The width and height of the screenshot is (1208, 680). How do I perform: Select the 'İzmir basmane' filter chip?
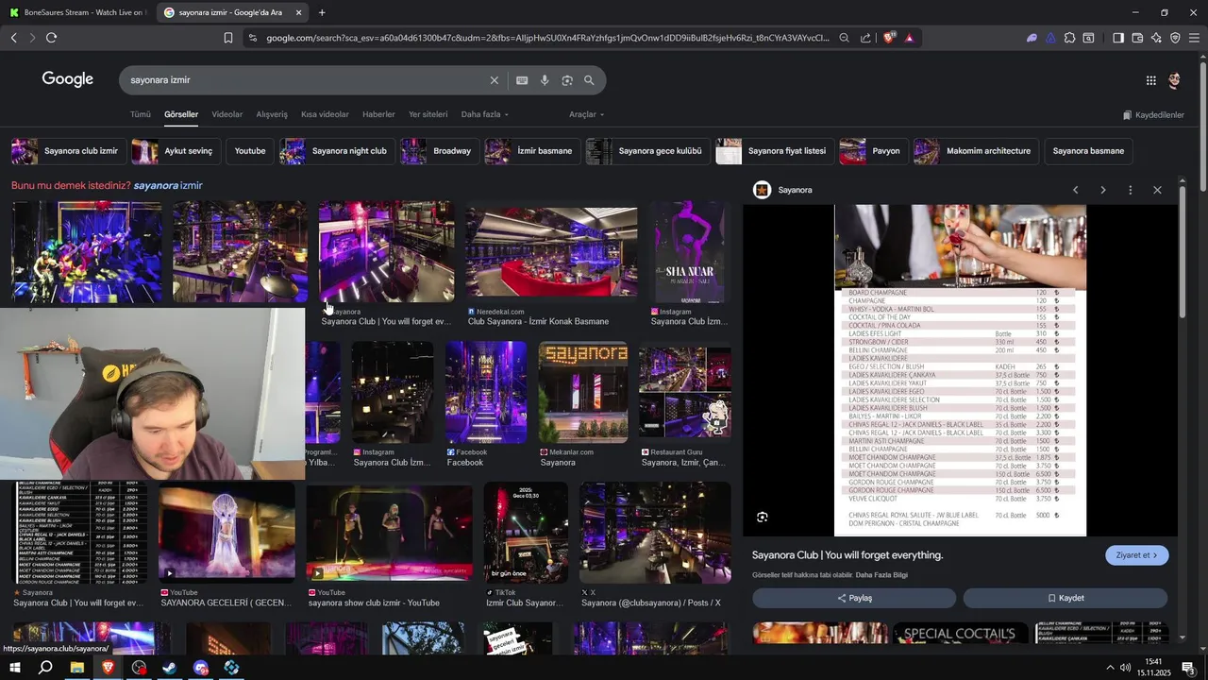click(531, 151)
